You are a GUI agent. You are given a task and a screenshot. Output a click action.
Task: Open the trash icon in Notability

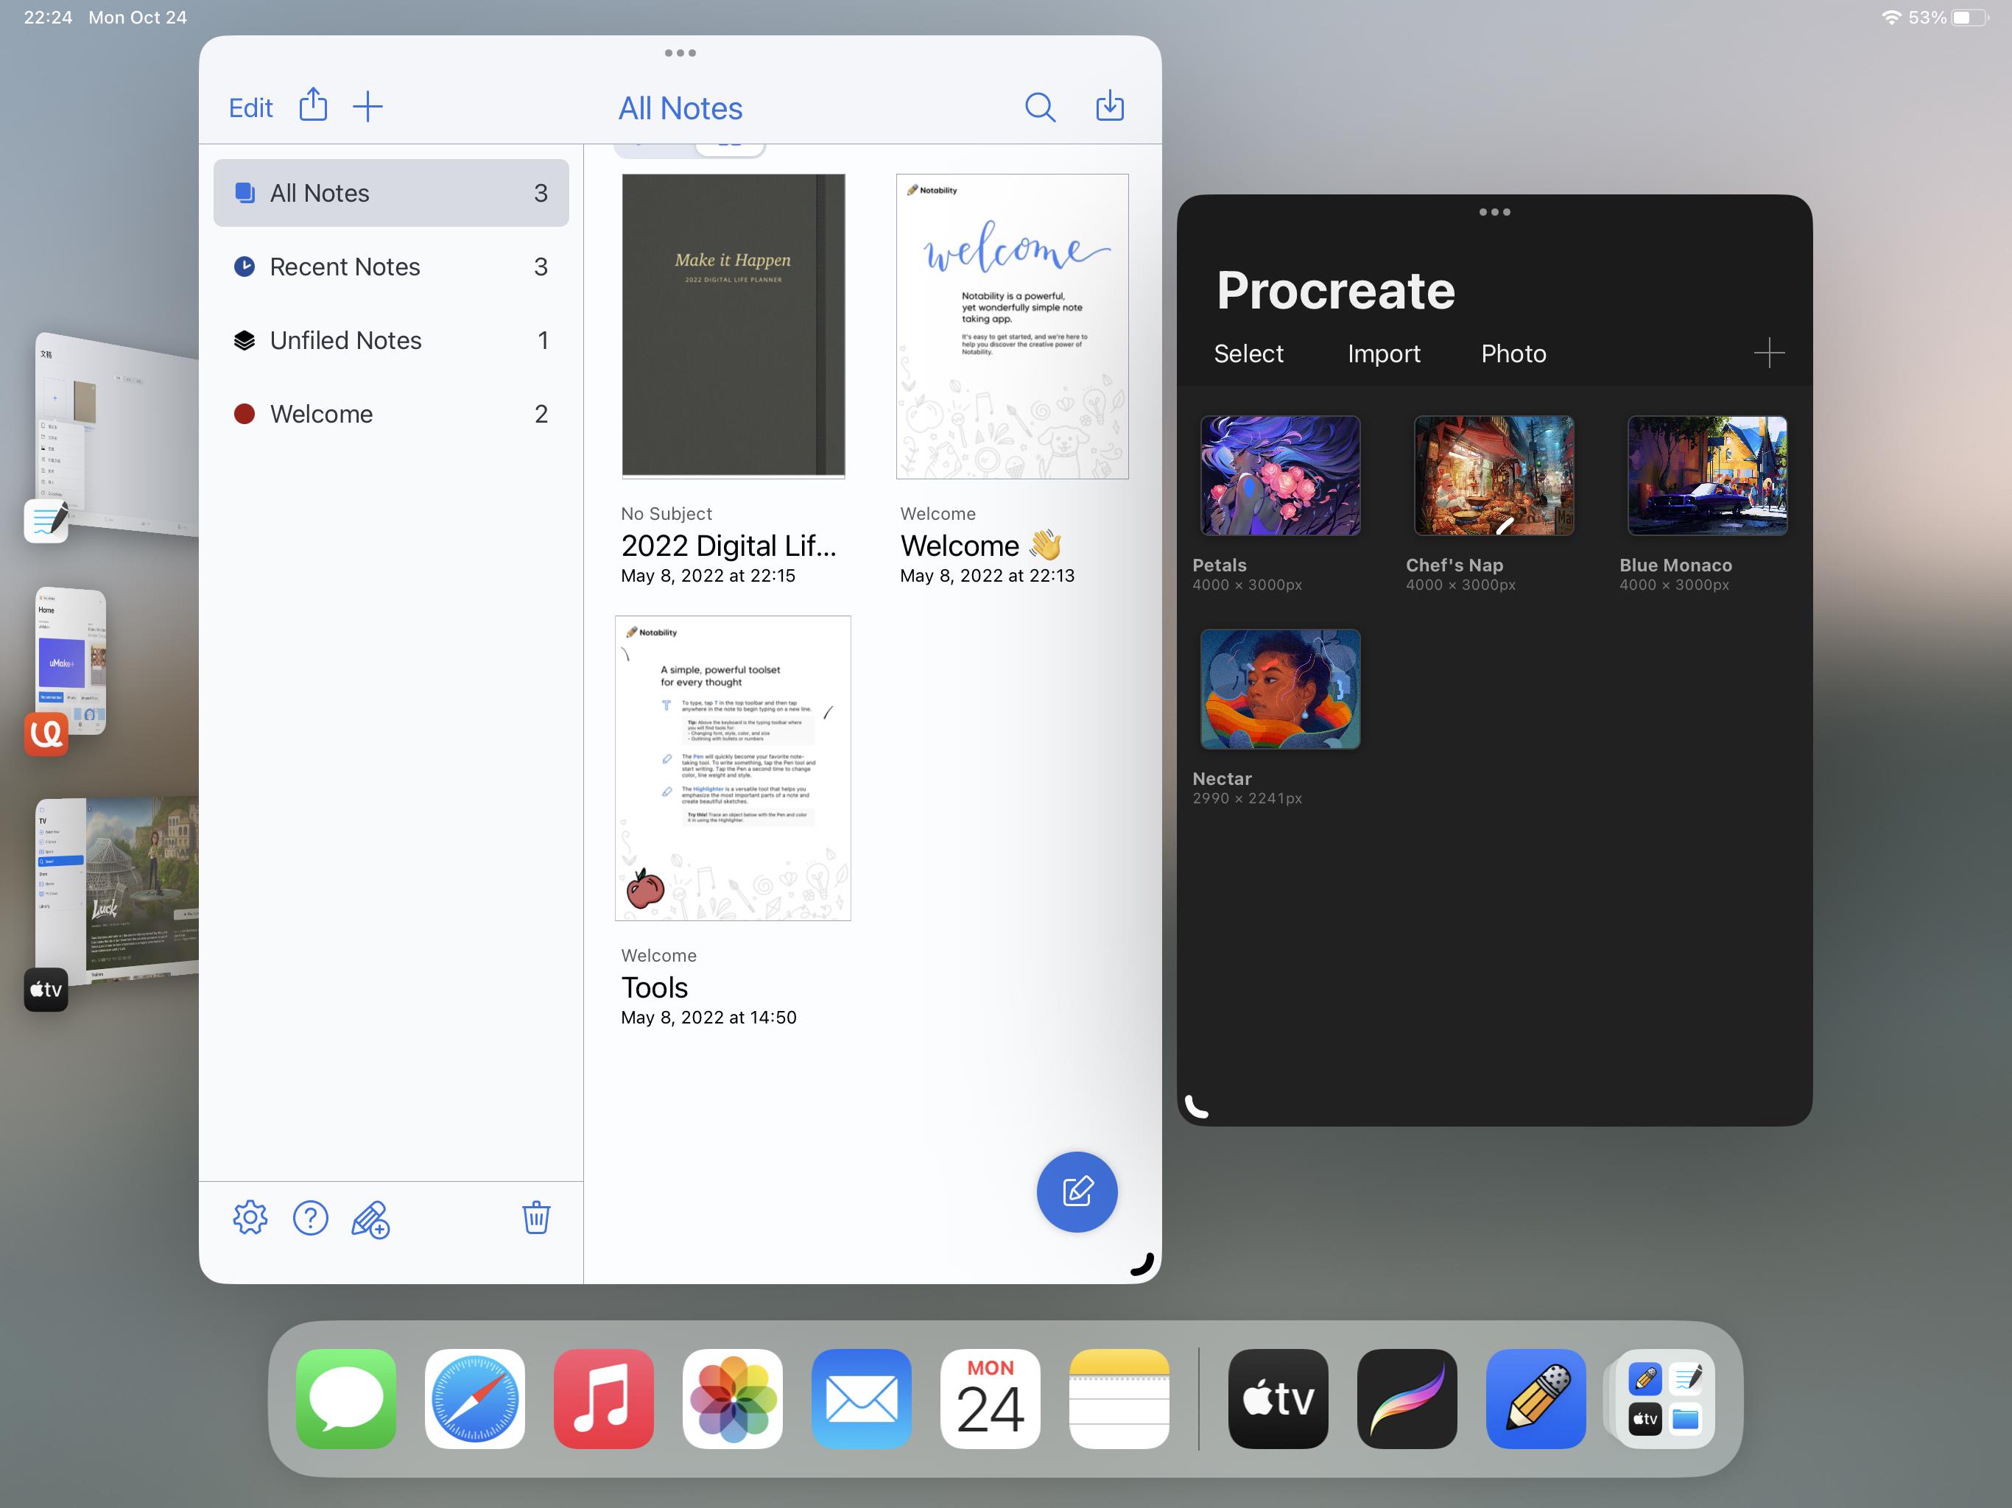click(537, 1219)
